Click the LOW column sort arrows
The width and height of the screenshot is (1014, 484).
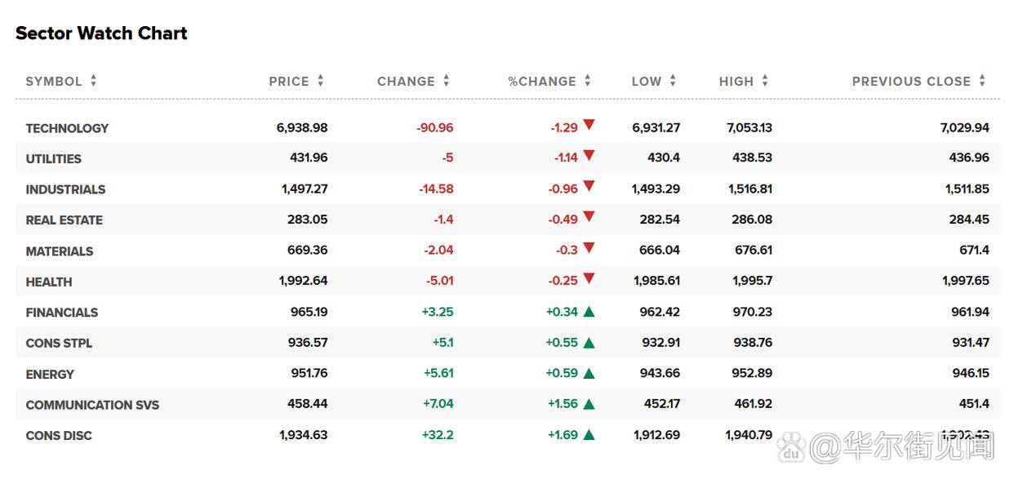pyautogui.click(x=673, y=81)
